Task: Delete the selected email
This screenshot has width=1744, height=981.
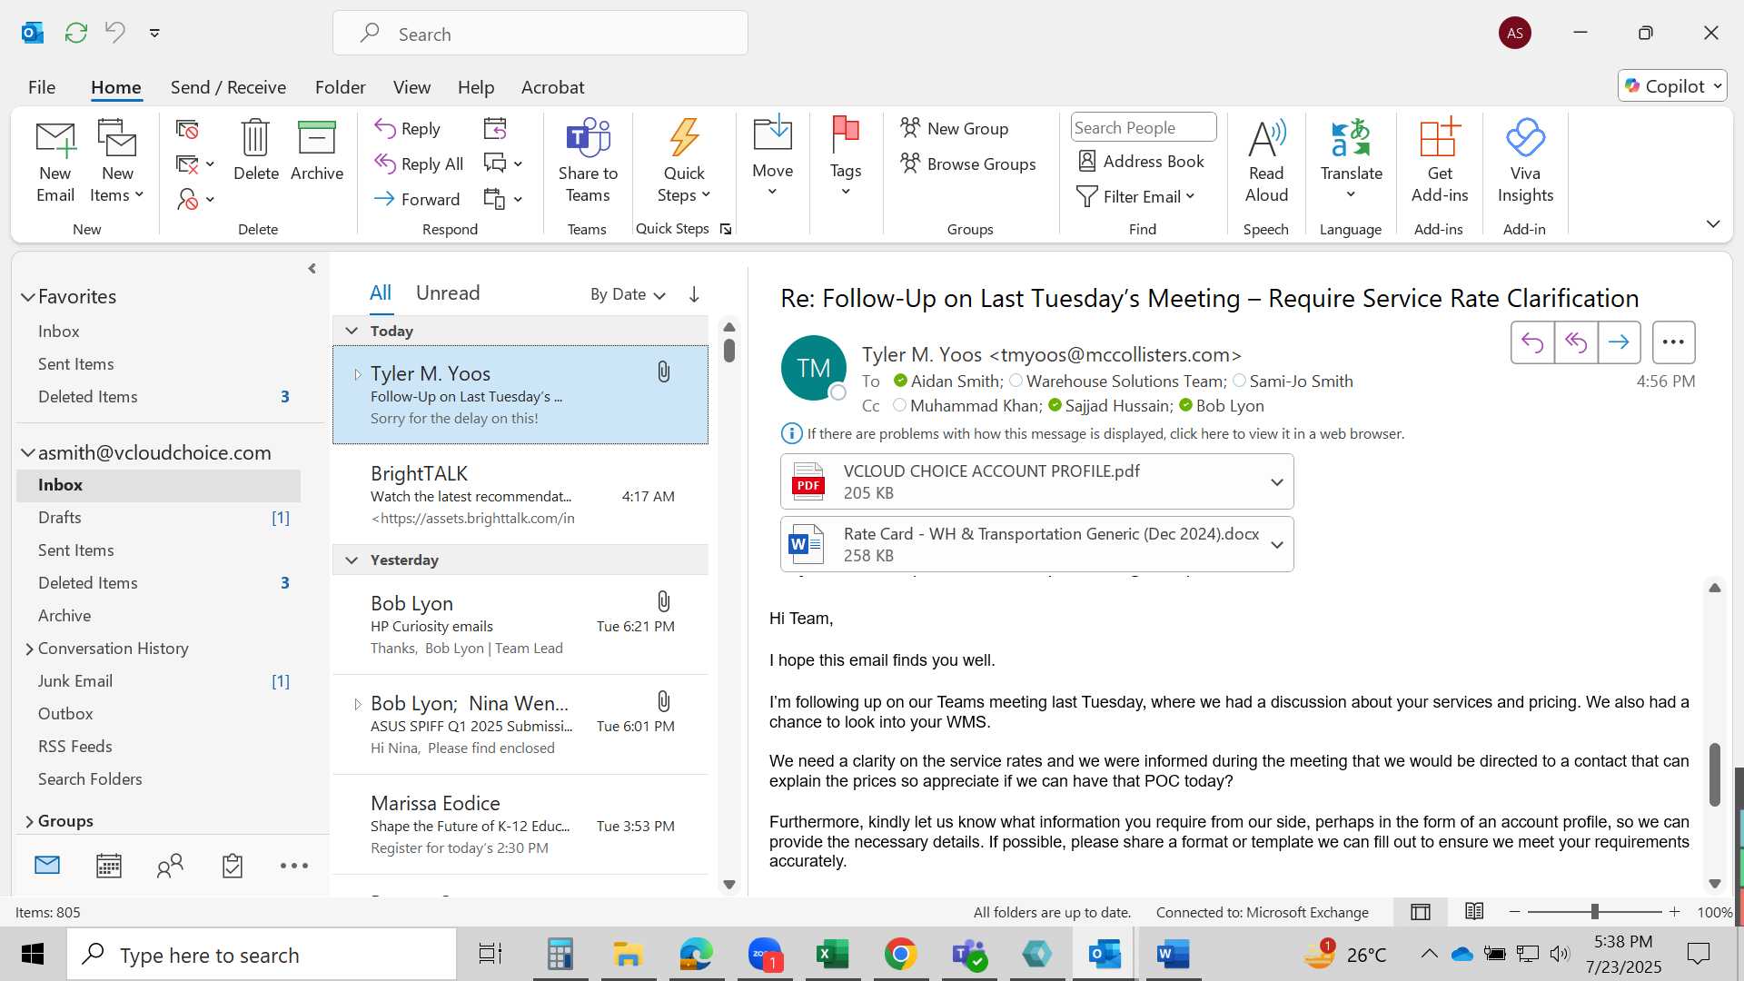Action: 256,151
